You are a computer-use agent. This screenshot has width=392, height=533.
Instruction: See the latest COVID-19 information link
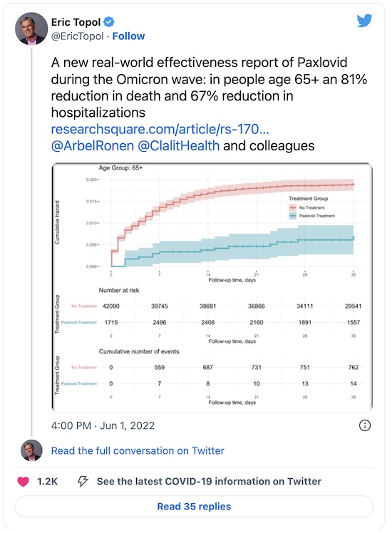[x=209, y=481]
